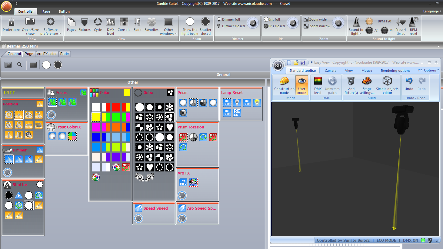
Task: Expand the Beamer 250 Mini panel arrow
Action: click(439, 46)
